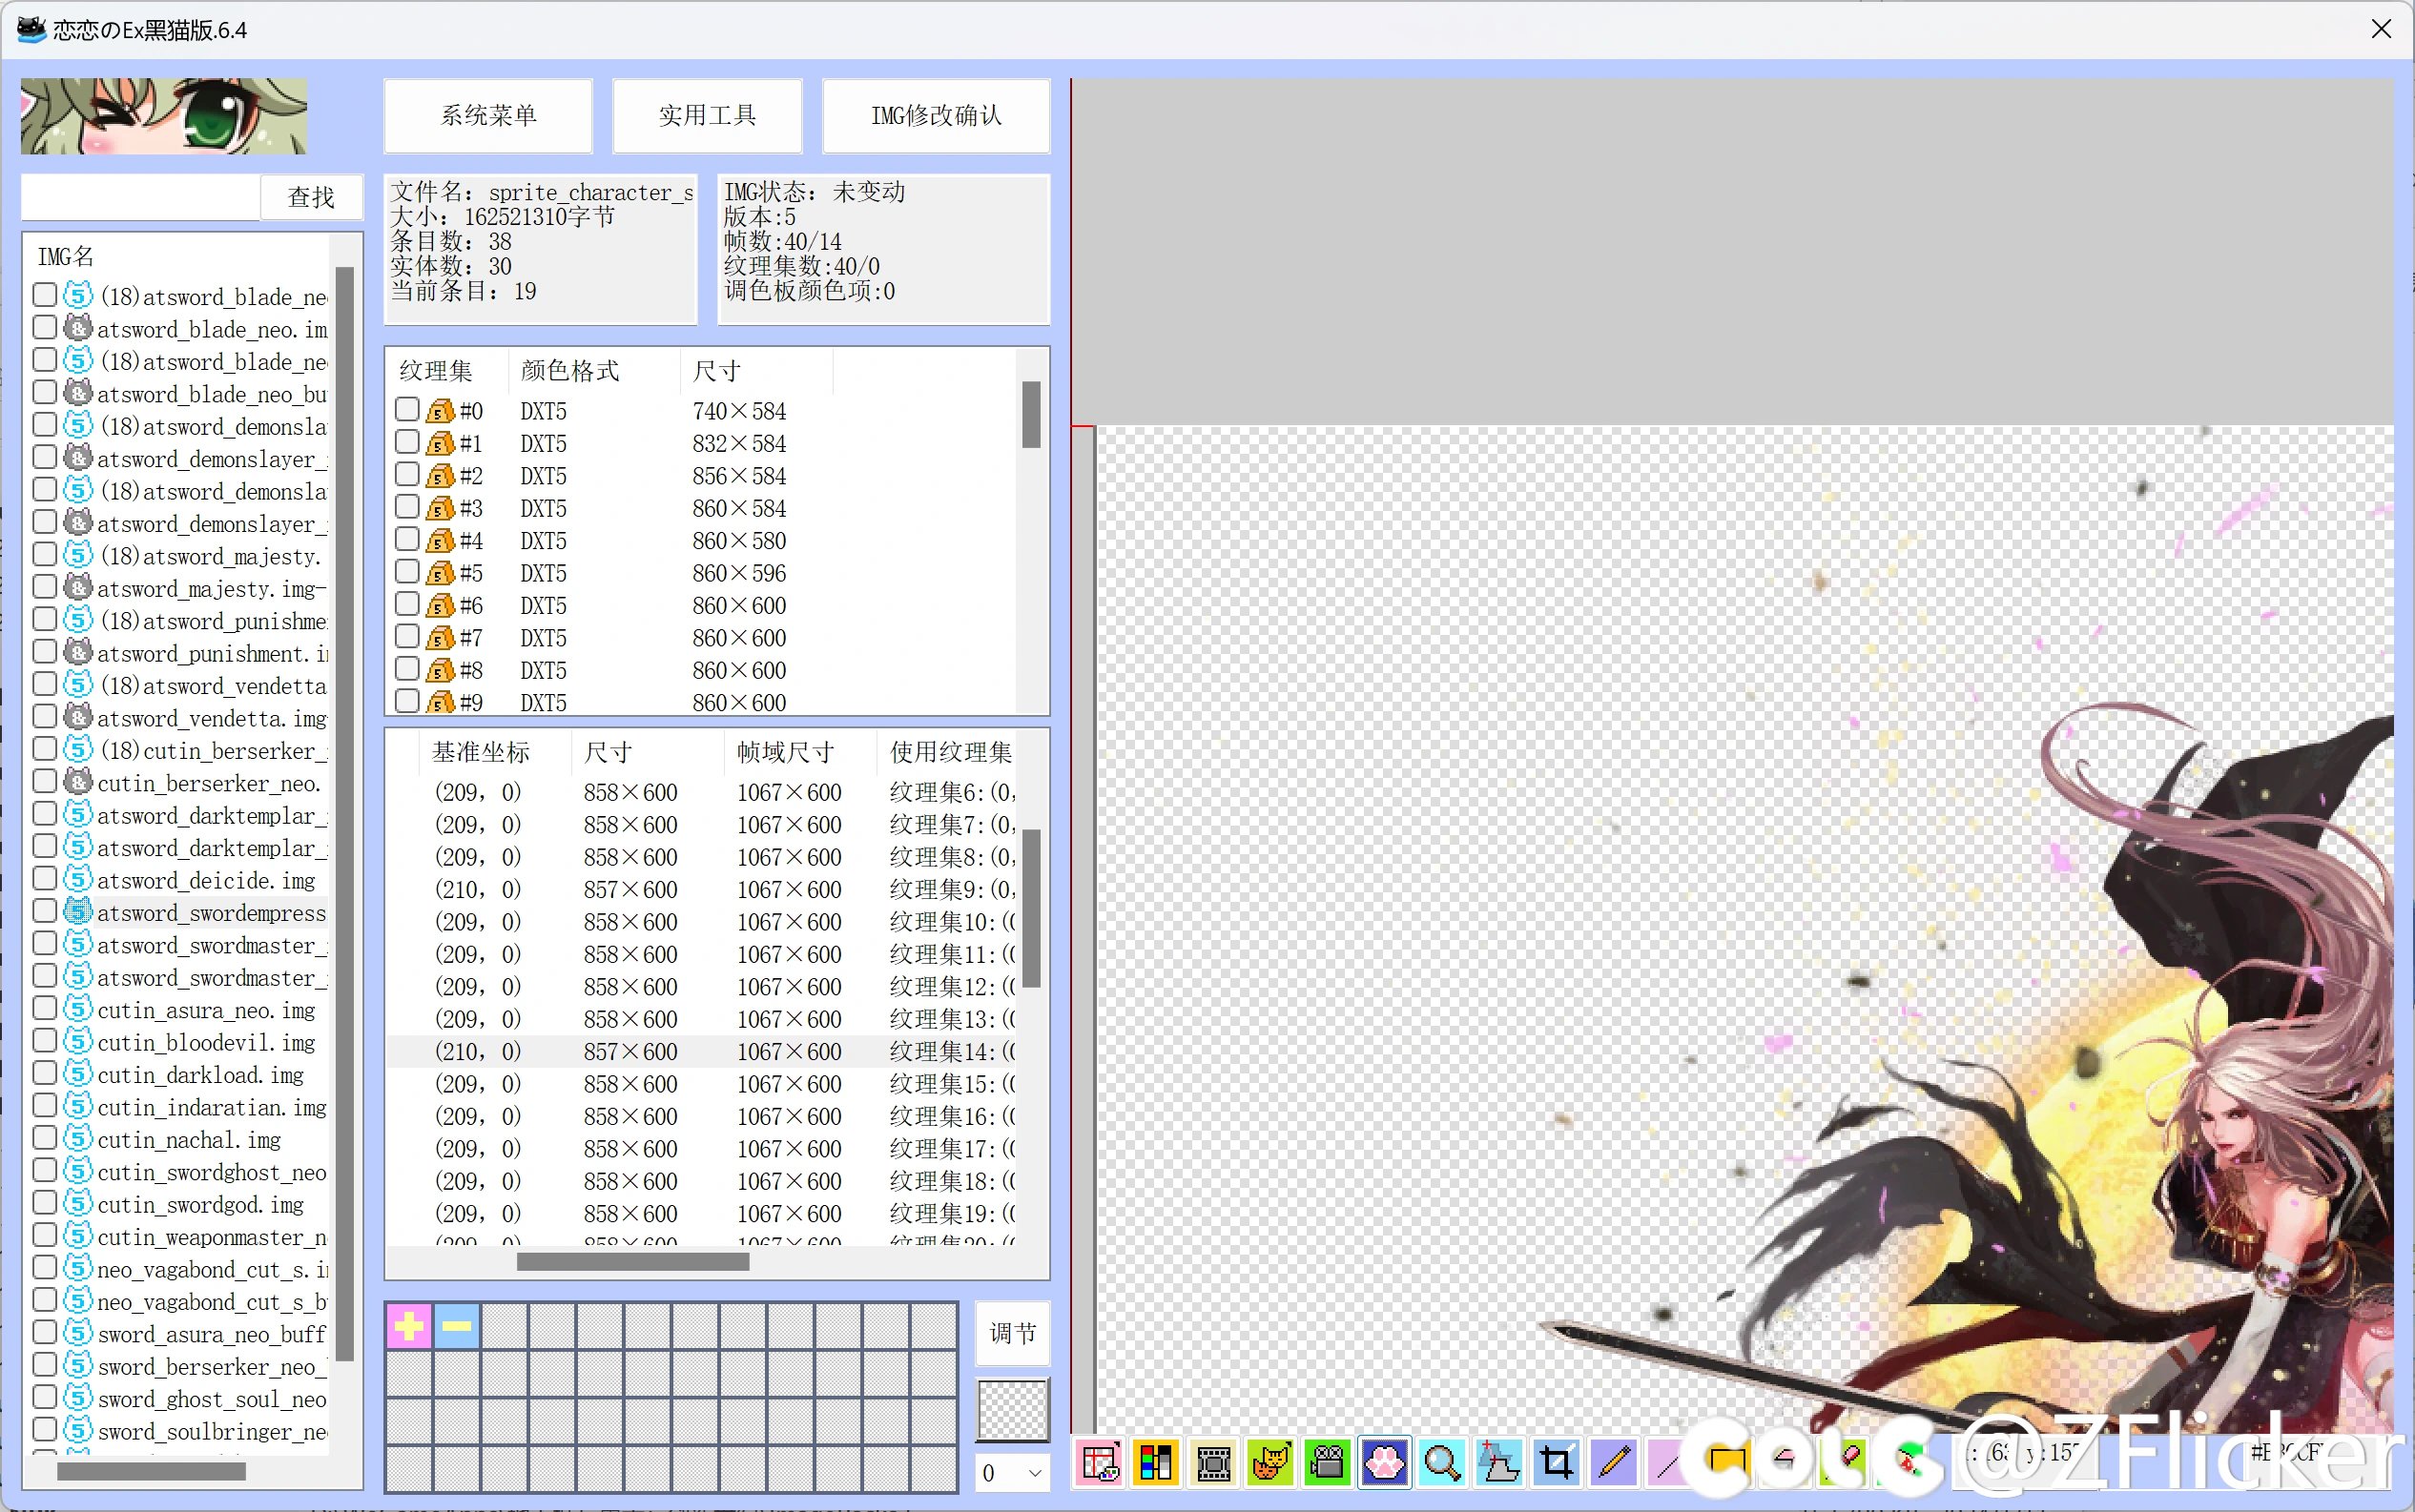Click the video camera toolbar icon
This screenshot has height=1512, width=2415.
click(1328, 1463)
